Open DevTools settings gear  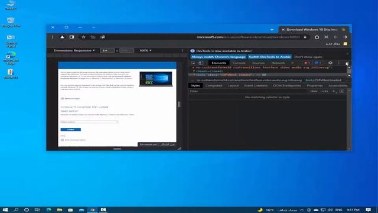point(330,63)
